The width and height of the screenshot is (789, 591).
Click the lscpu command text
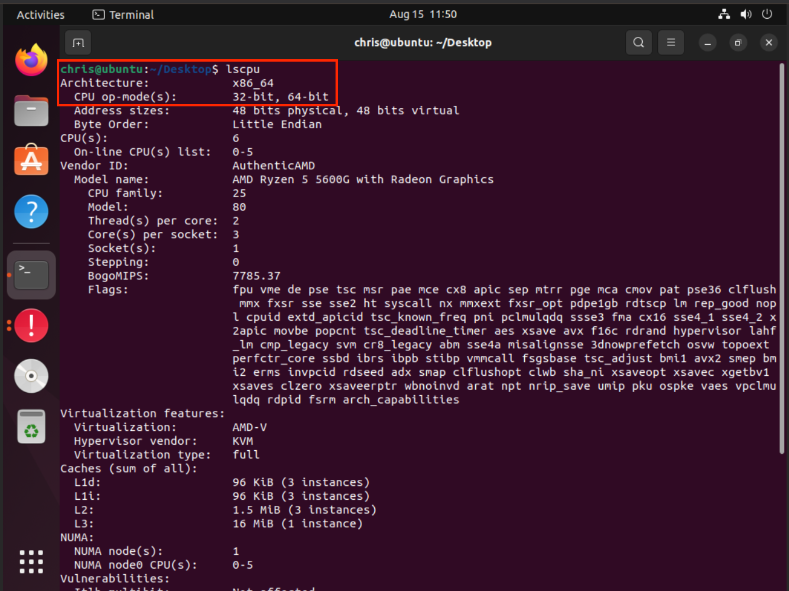point(243,69)
